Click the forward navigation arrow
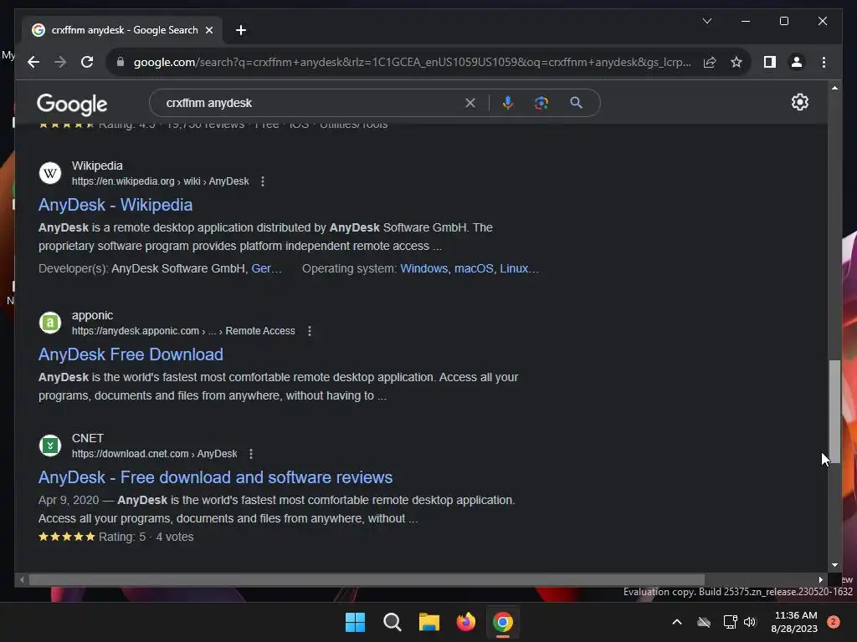857x642 pixels. (x=60, y=62)
